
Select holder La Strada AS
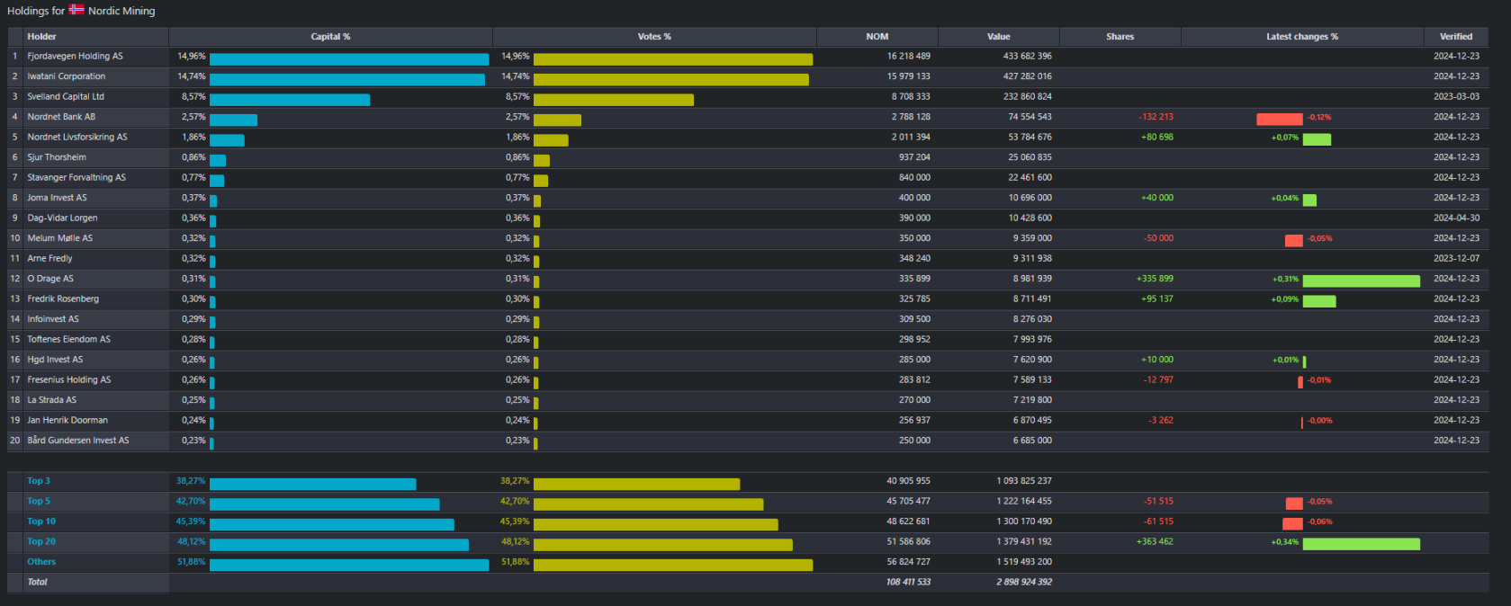(x=51, y=400)
